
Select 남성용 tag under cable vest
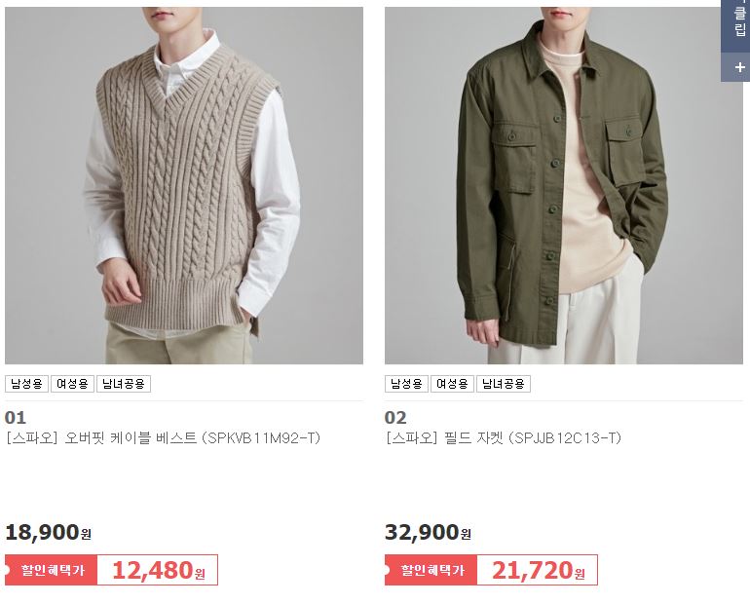tap(27, 384)
